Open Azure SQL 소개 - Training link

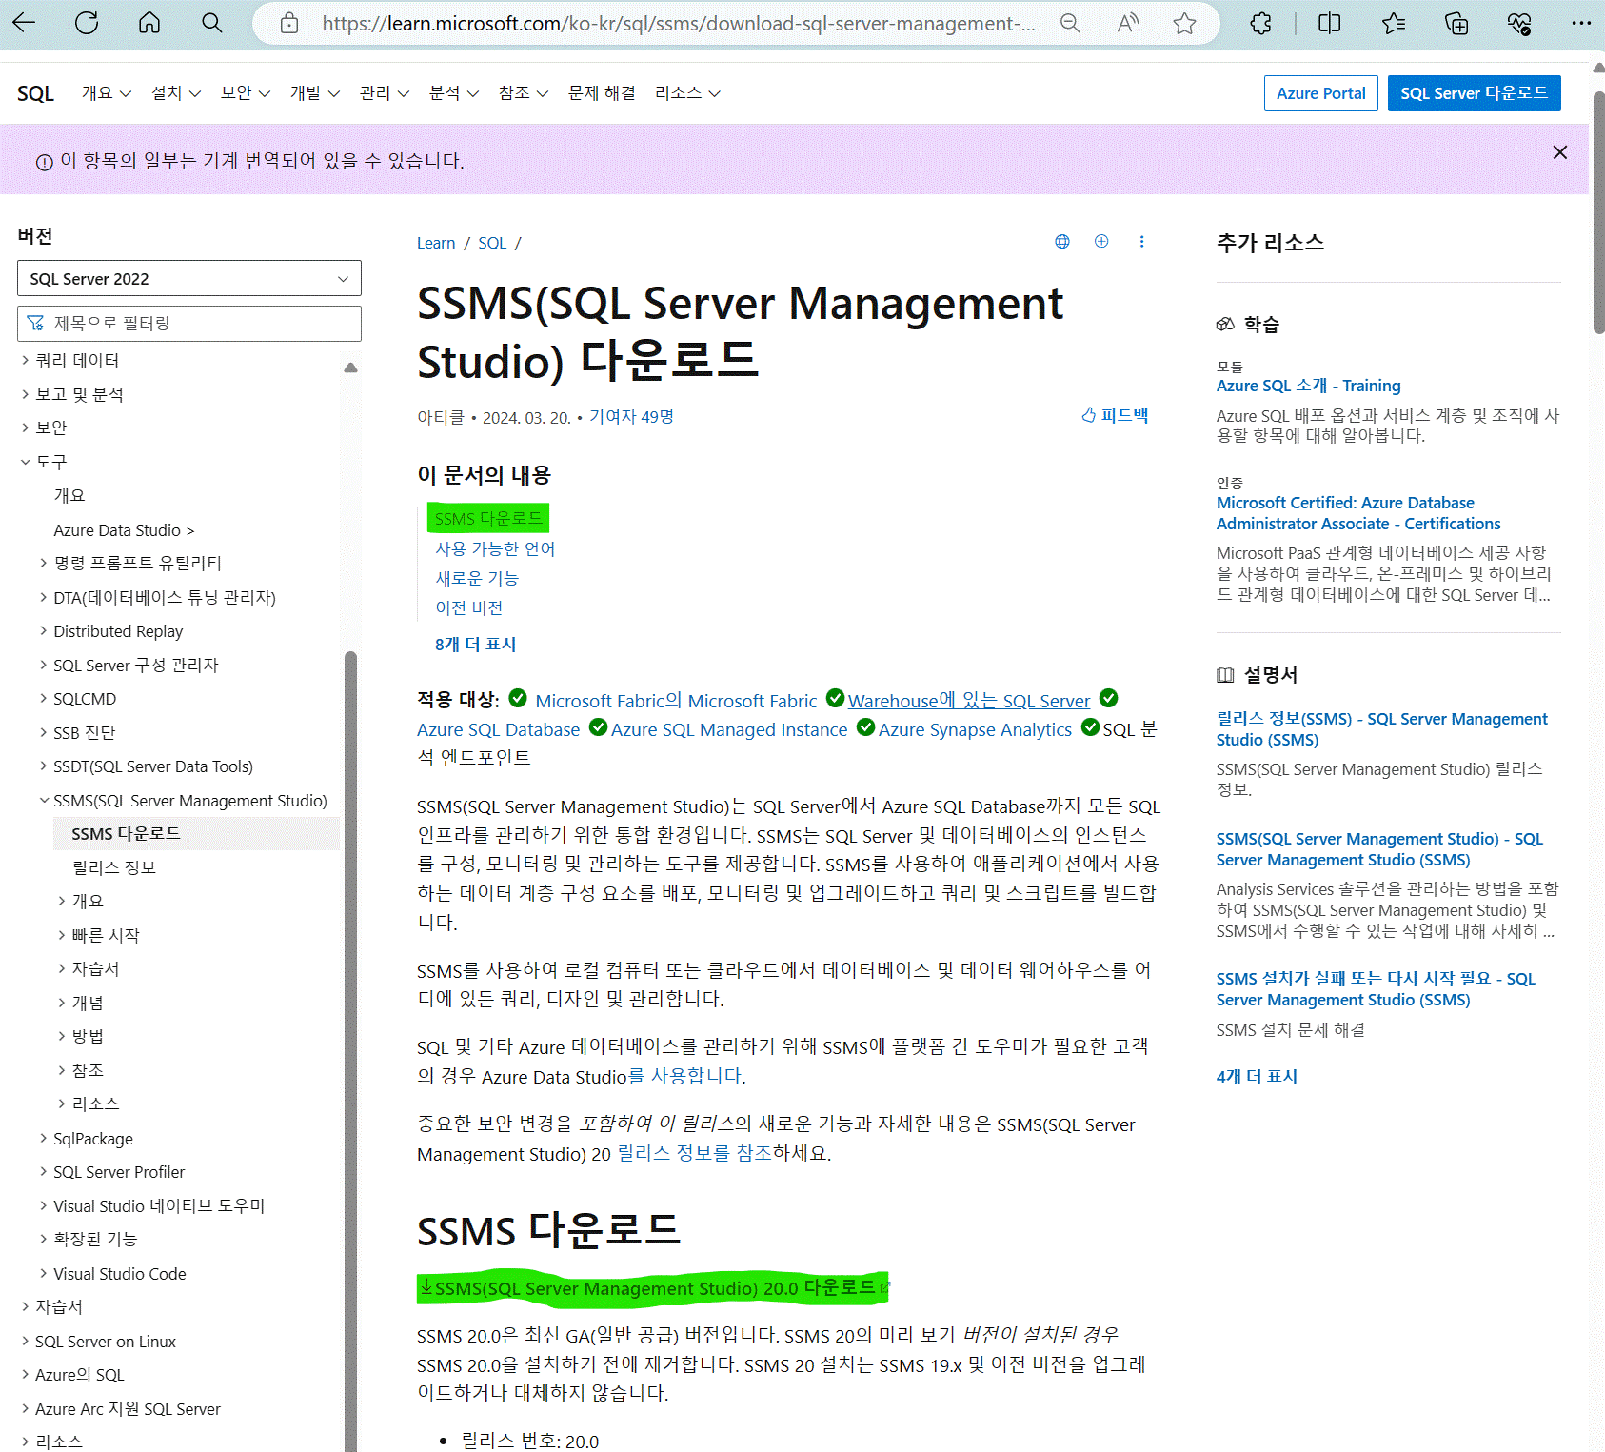[x=1308, y=386]
